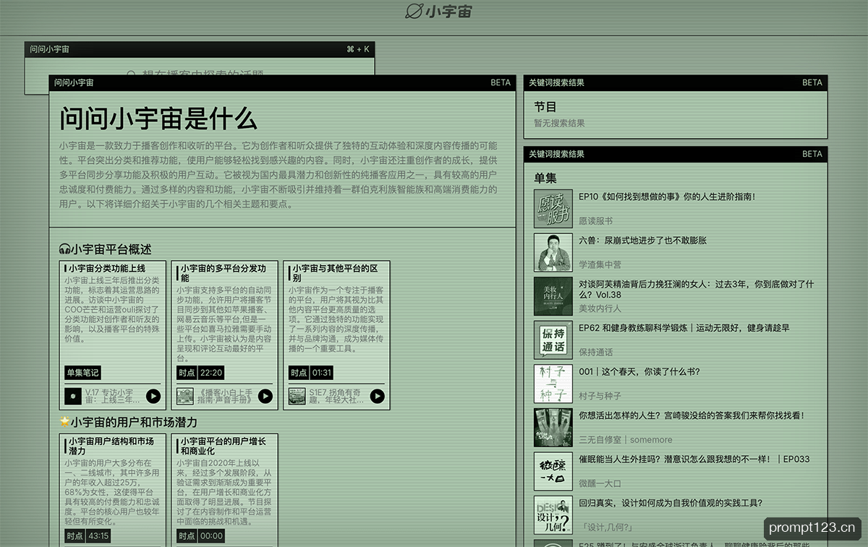The image size is (868, 547).
Task: Open the 小宇宙与其他平台的区别 card title
Action: click(335, 273)
